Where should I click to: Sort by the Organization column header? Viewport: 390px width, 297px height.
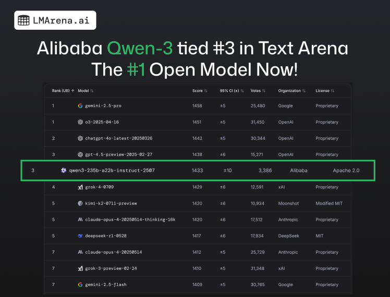click(292, 91)
